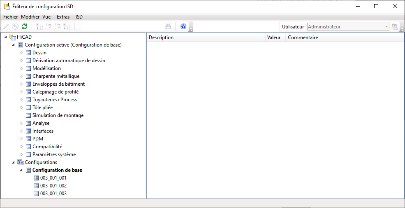Open toolbar options arrow next to people icon
The width and height of the screenshot is (405, 208).
402,27
